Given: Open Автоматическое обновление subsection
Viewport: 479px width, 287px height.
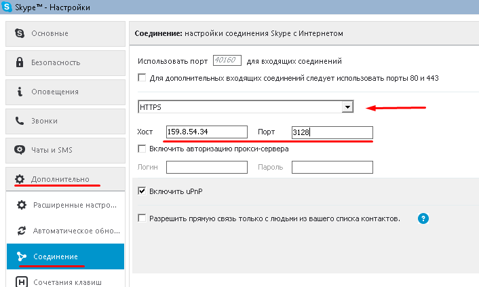Looking at the screenshot, I should (x=65, y=231).
